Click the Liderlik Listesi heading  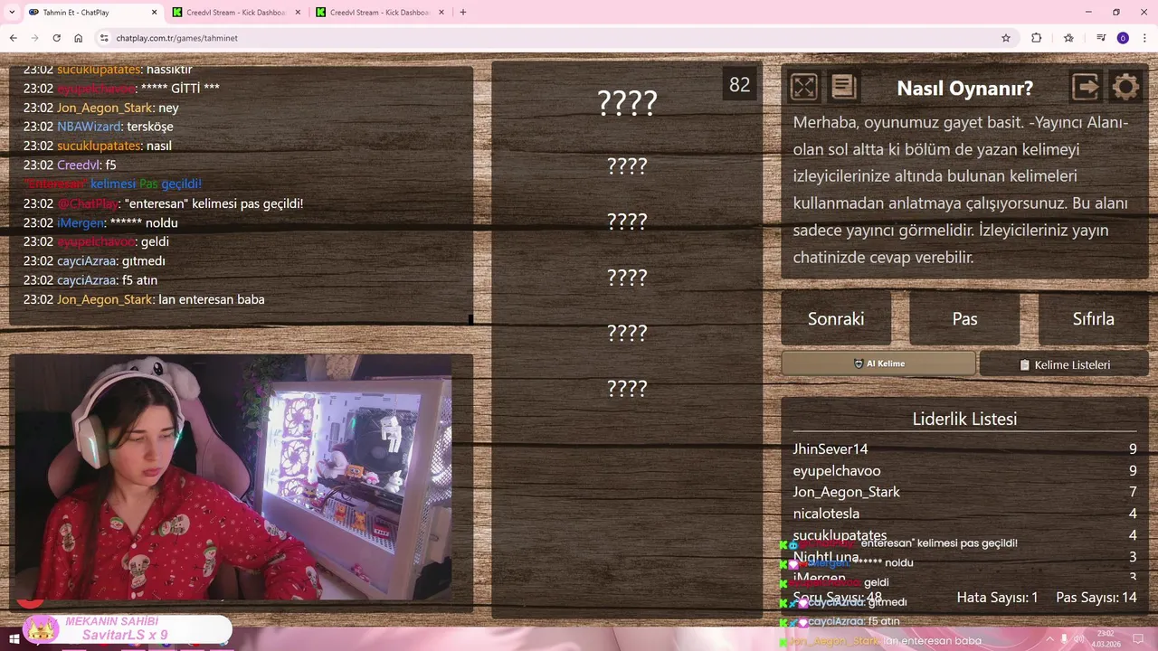coord(964,419)
